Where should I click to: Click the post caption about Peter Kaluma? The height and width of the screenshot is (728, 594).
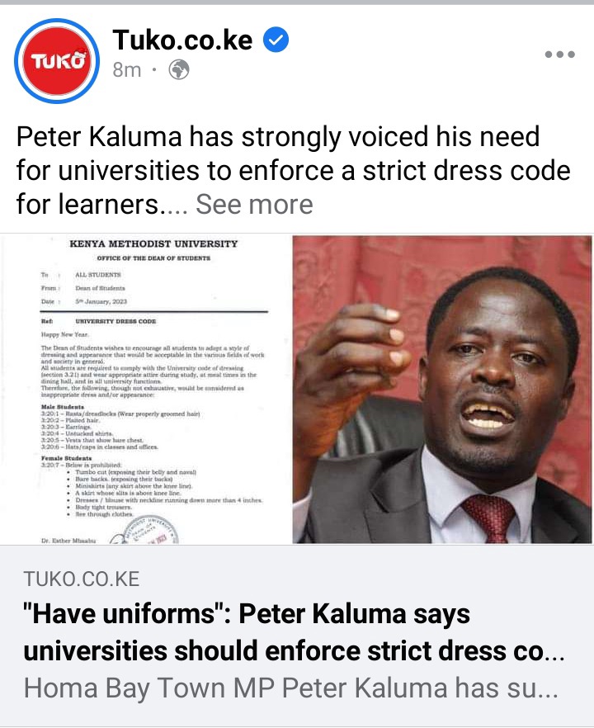coord(294,170)
